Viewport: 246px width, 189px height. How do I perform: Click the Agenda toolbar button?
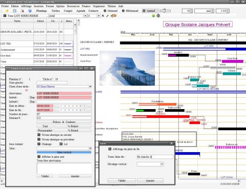click(x=80, y=11)
